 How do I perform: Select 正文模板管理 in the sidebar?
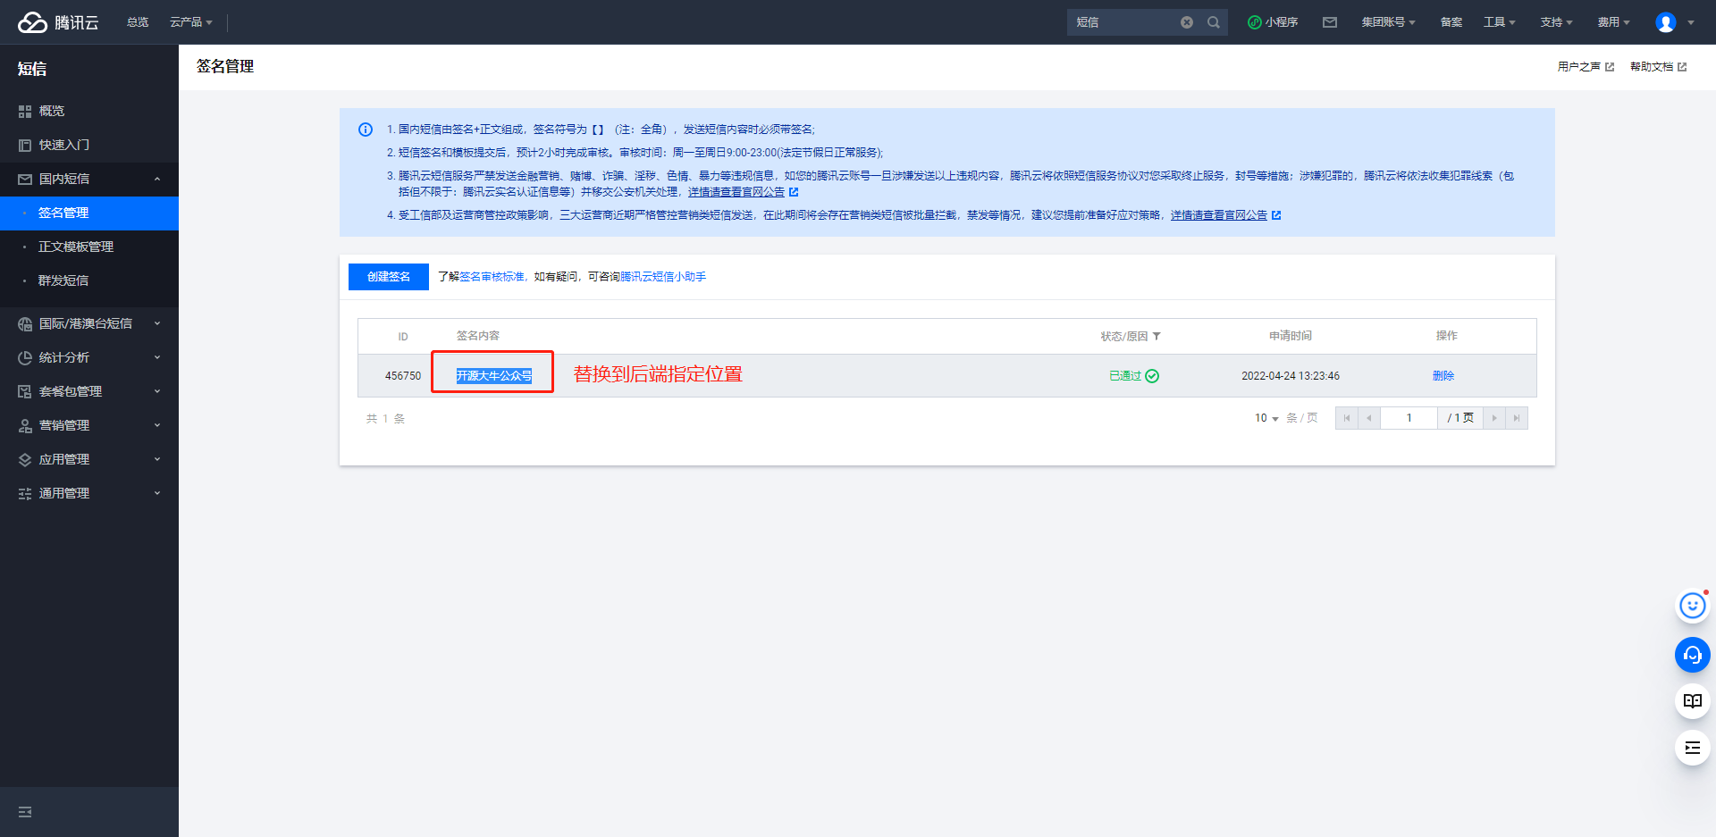76,247
